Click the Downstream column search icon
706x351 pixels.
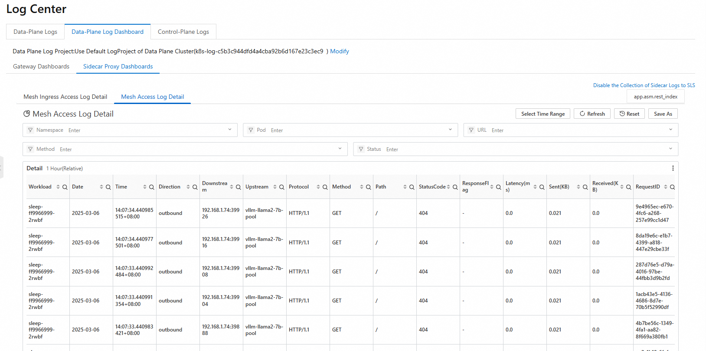click(239, 187)
